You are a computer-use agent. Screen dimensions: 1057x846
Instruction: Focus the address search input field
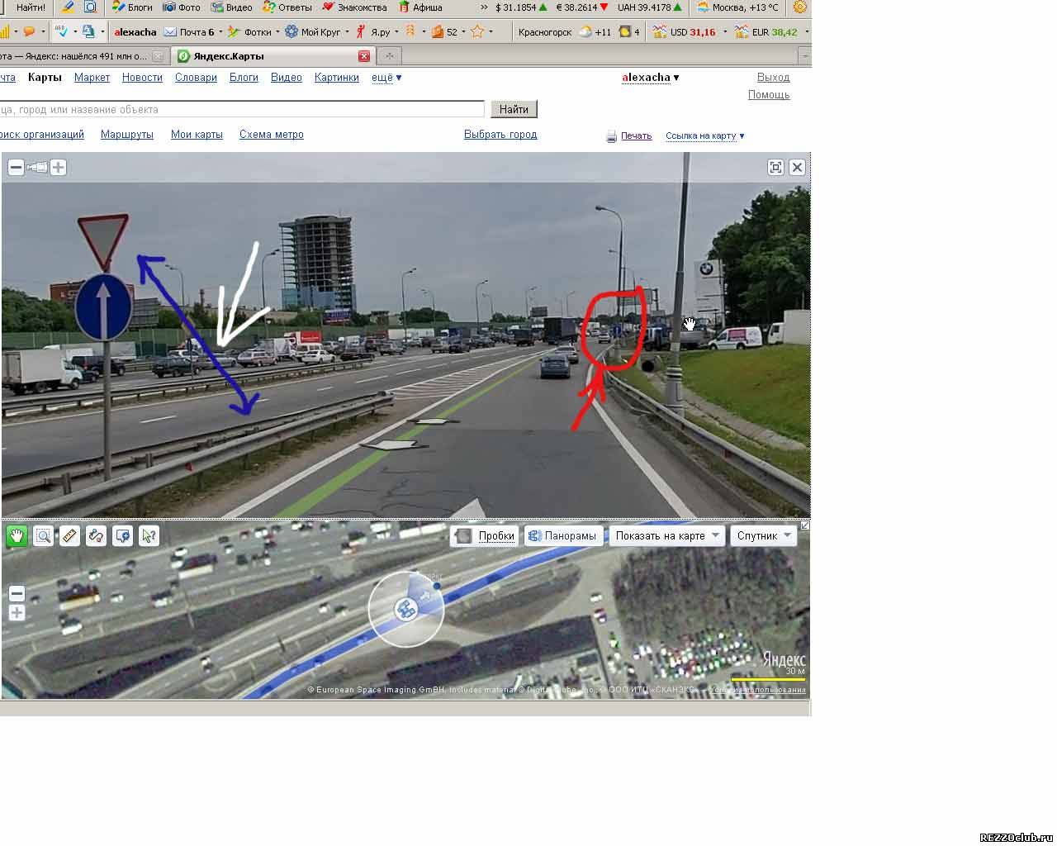pyautogui.click(x=241, y=110)
